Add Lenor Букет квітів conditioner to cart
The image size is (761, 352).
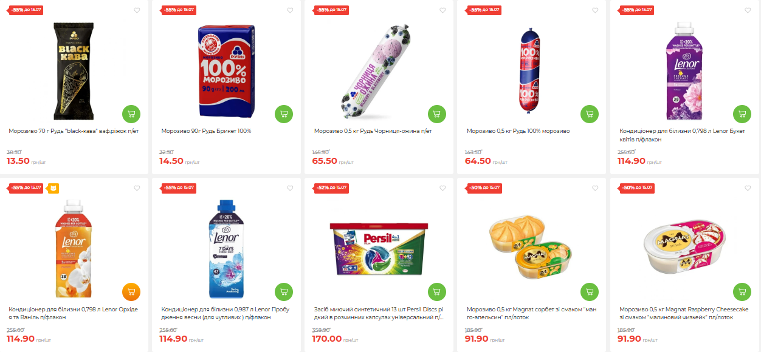(742, 113)
